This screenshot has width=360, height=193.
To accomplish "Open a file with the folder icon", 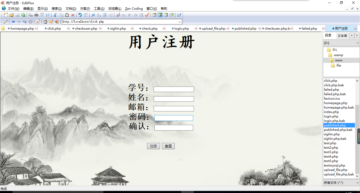I will coord(12,15).
